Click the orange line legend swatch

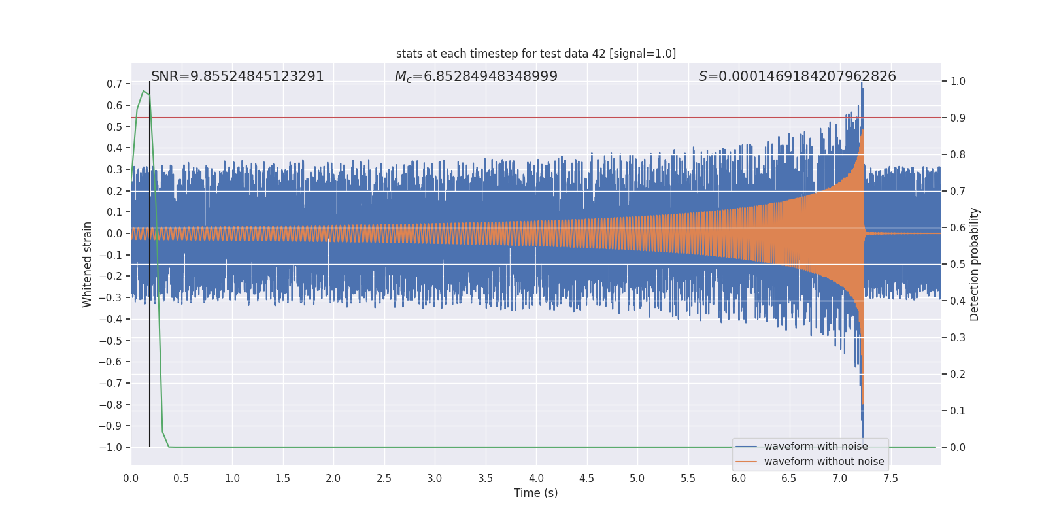point(747,462)
